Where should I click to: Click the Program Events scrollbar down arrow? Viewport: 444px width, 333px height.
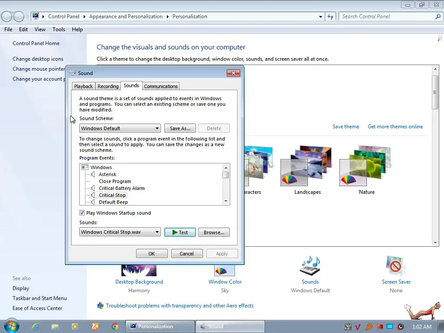225,201
